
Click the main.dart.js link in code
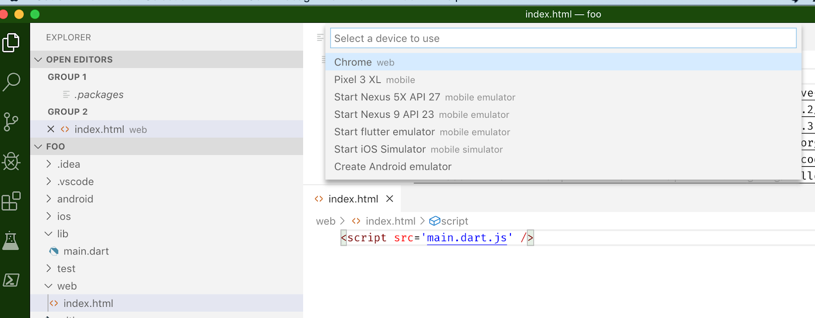[x=467, y=238]
